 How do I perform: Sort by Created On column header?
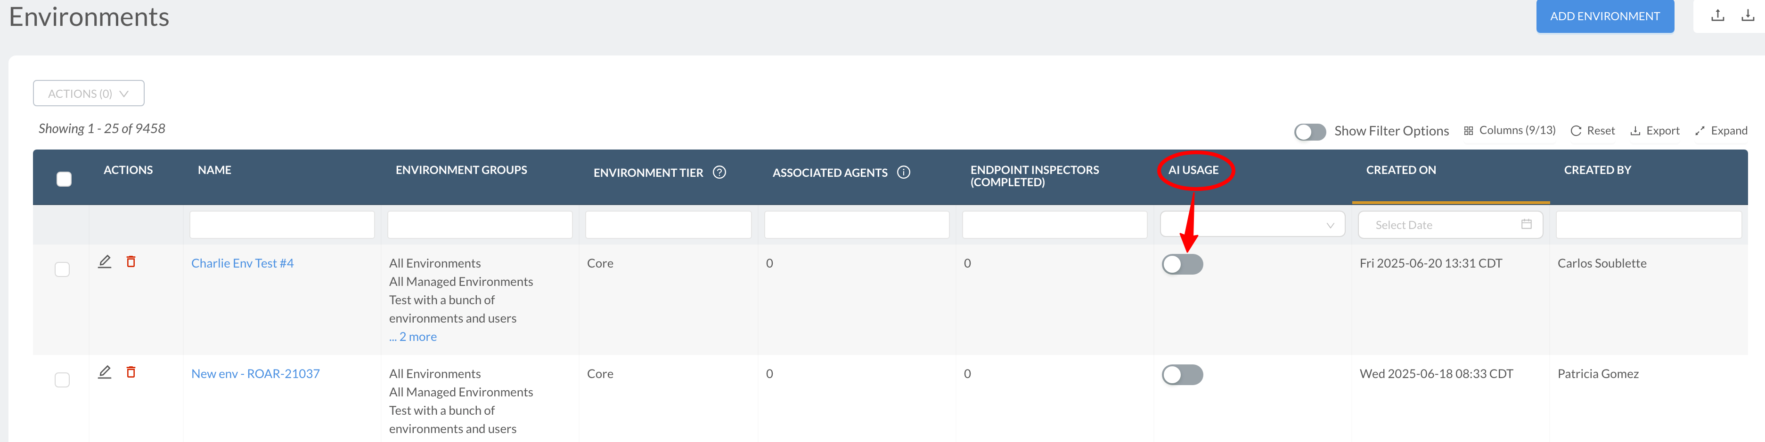coord(1400,170)
